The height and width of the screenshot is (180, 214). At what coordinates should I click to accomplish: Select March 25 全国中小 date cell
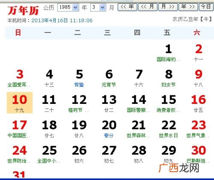click(x=49, y=153)
